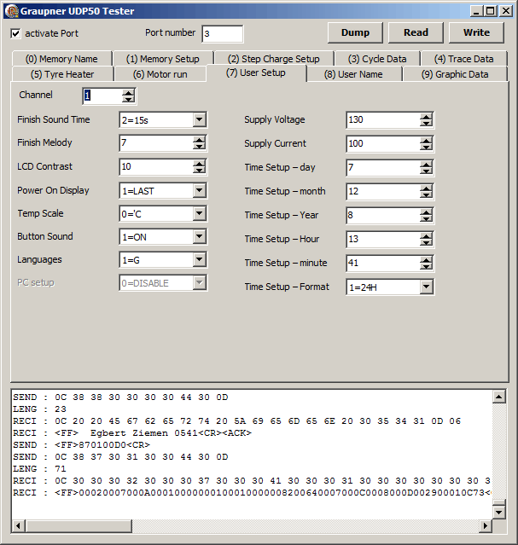Click the Graupner app icon in title bar

coord(11,11)
